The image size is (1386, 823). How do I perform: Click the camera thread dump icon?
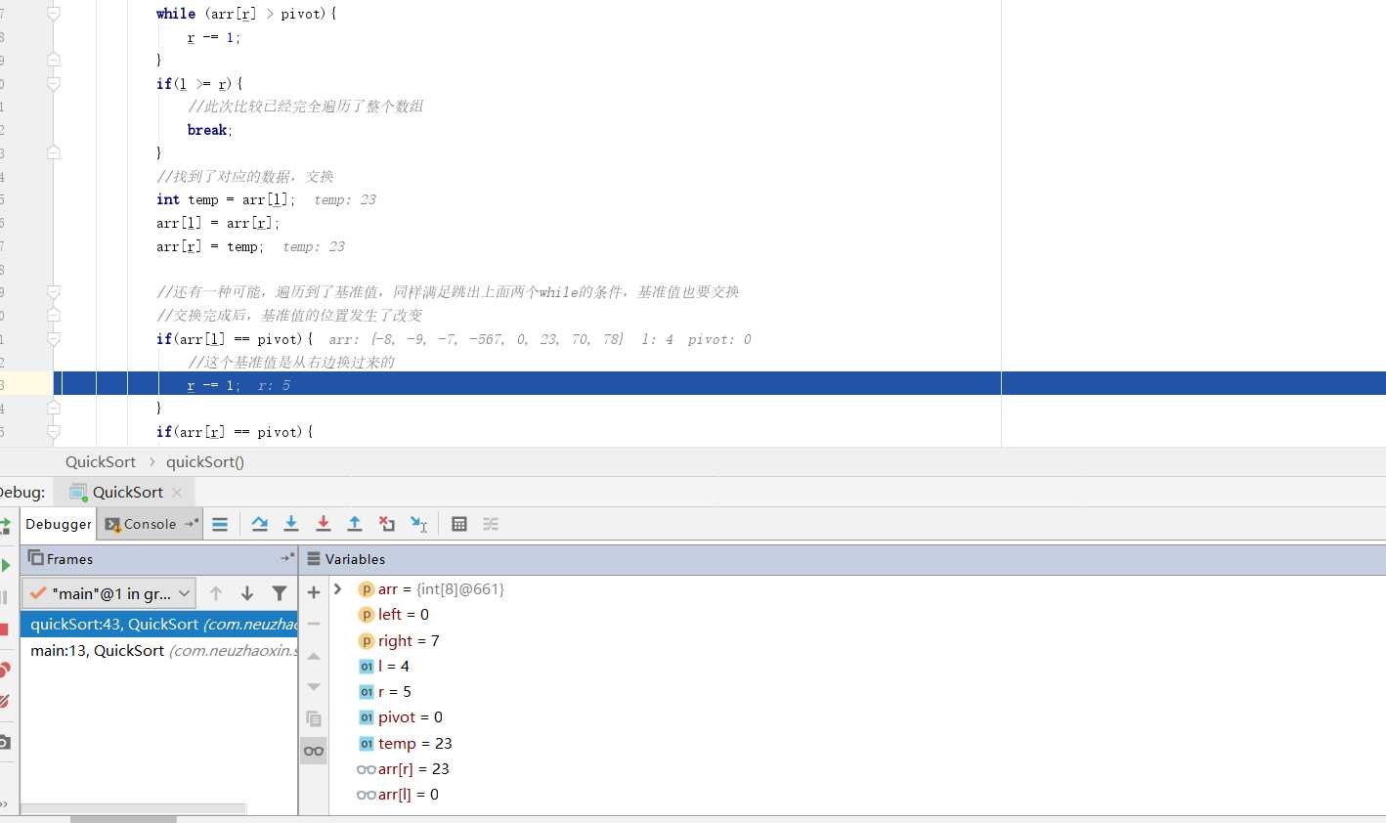pyautogui.click(x=5, y=742)
